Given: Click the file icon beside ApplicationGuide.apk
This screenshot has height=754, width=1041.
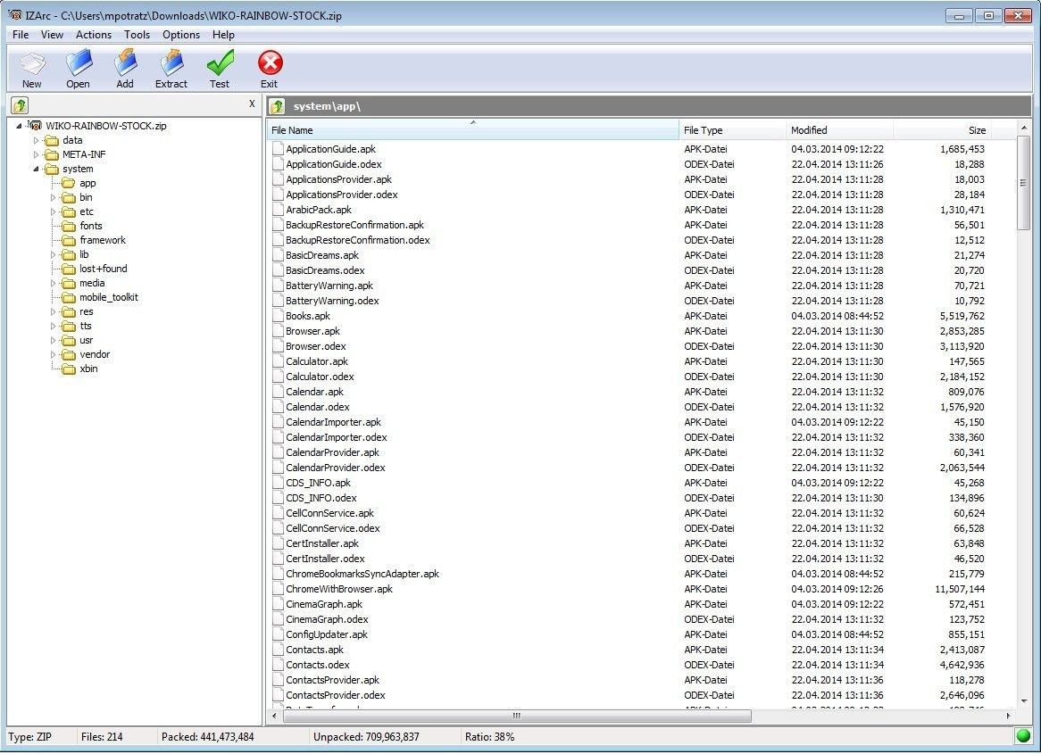Looking at the screenshot, I should (279, 149).
